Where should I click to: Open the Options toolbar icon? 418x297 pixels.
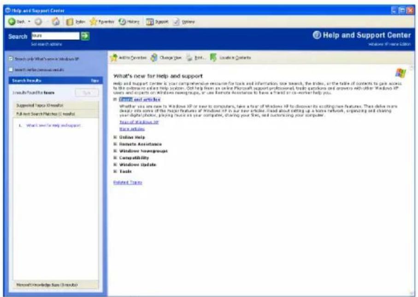(176, 22)
